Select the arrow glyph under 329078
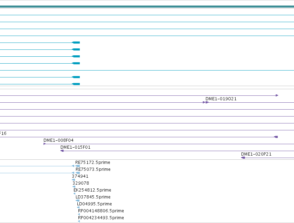This screenshot has height=223, width=294. (x=74, y=187)
